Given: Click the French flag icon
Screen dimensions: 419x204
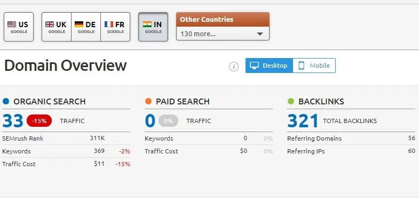Looking at the screenshot, I should coord(109,25).
